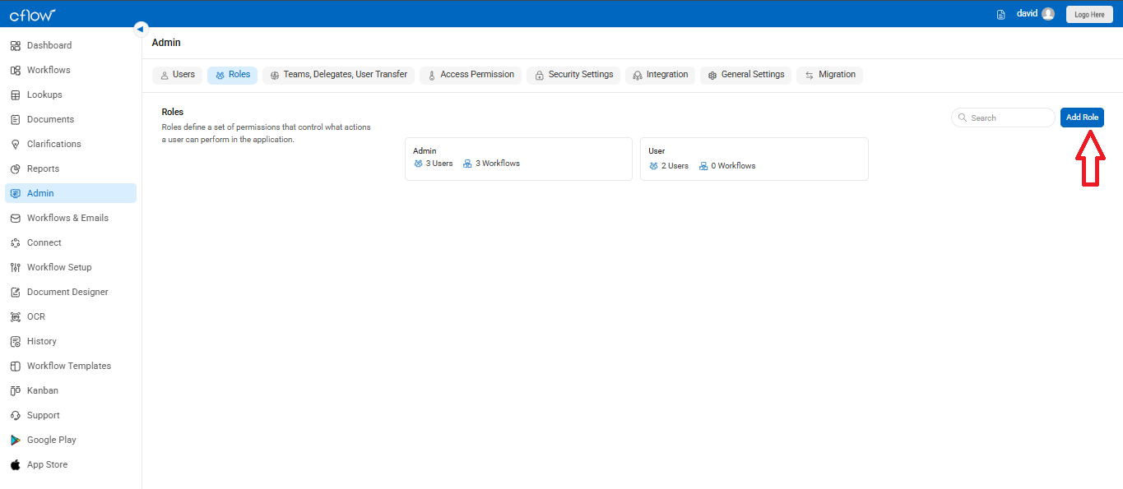The width and height of the screenshot is (1123, 489).
Task: Click the App Store link
Action: pyautogui.click(x=71, y=464)
